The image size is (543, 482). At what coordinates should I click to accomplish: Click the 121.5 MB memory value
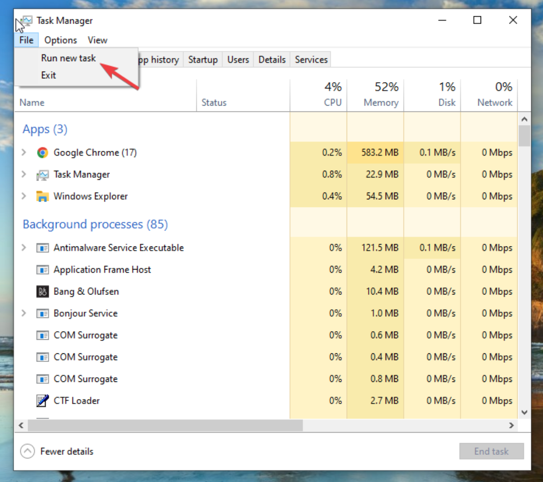point(380,248)
